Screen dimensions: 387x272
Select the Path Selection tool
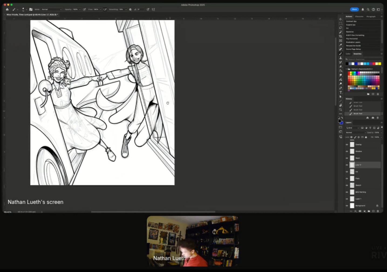click(x=341, y=97)
